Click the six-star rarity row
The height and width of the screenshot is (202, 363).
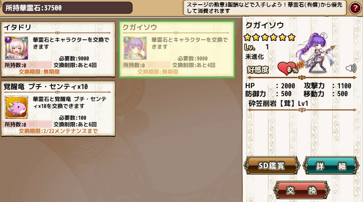[x=270, y=37]
